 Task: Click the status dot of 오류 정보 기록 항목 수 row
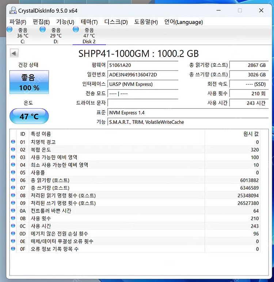pos(13,248)
